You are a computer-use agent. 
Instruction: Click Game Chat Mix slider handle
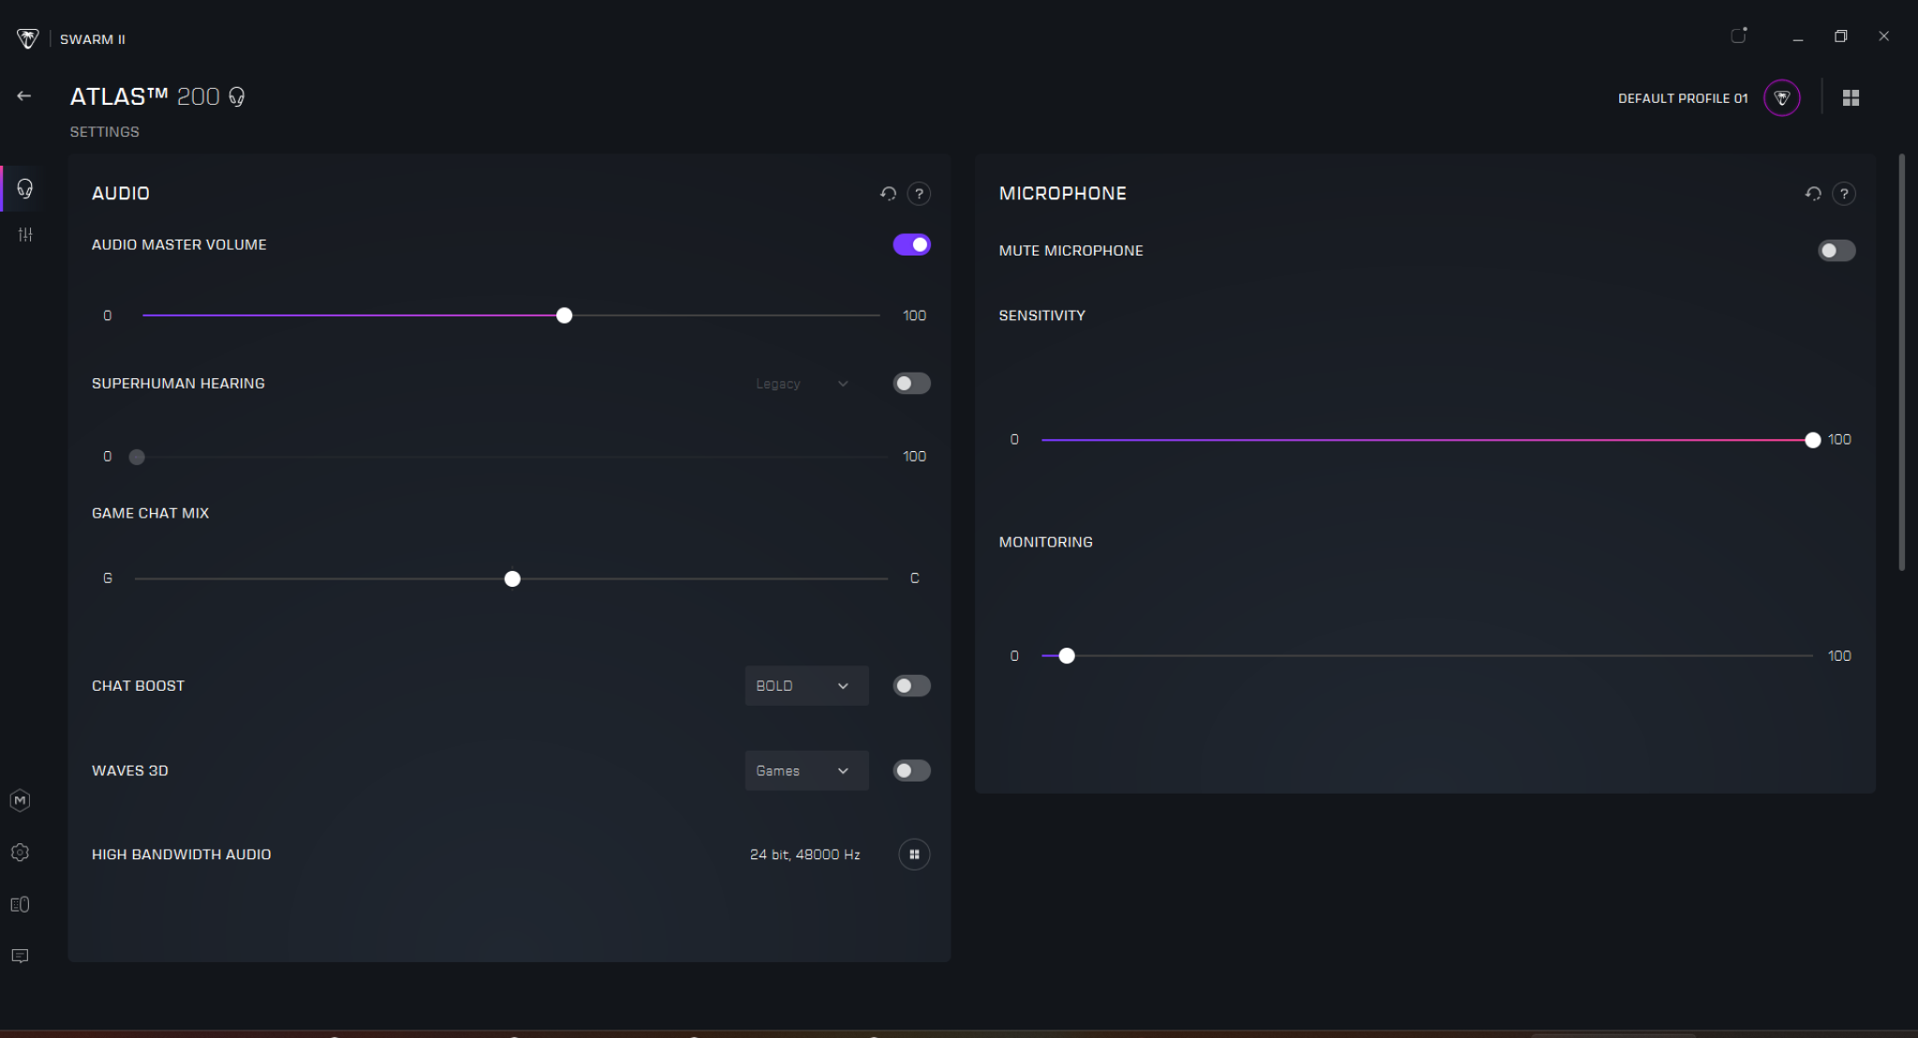point(512,579)
